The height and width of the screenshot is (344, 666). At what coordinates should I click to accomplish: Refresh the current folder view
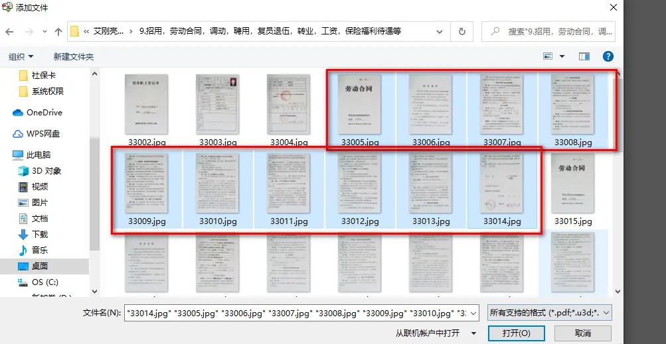point(462,31)
